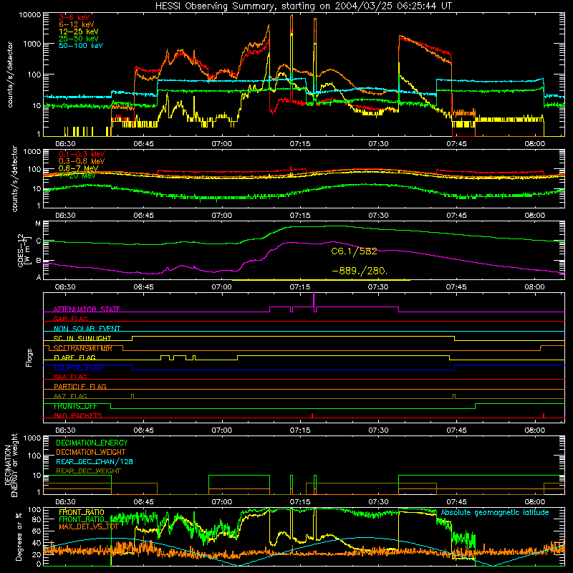Click the yellow FRONT_RATIO legend label
Viewport: 573px width, 573px height.
[82, 512]
